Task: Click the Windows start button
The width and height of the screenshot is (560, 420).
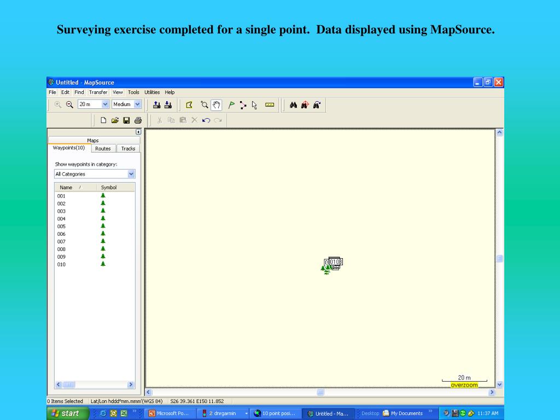Action: point(67,413)
